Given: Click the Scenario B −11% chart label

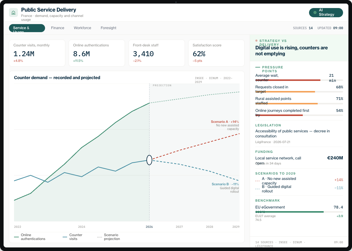Looking at the screenshot, I should point(225,184).
